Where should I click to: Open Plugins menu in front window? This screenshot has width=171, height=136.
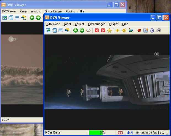coord(114,24)
